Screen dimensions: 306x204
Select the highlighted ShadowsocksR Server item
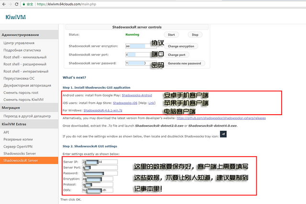[29, 161]
